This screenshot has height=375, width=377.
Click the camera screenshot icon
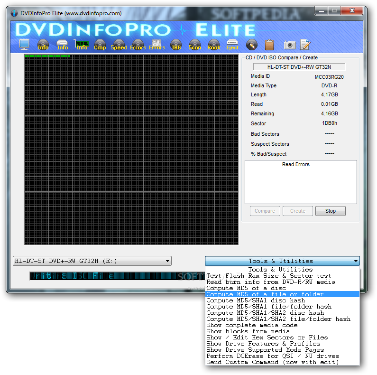point(290,45)
